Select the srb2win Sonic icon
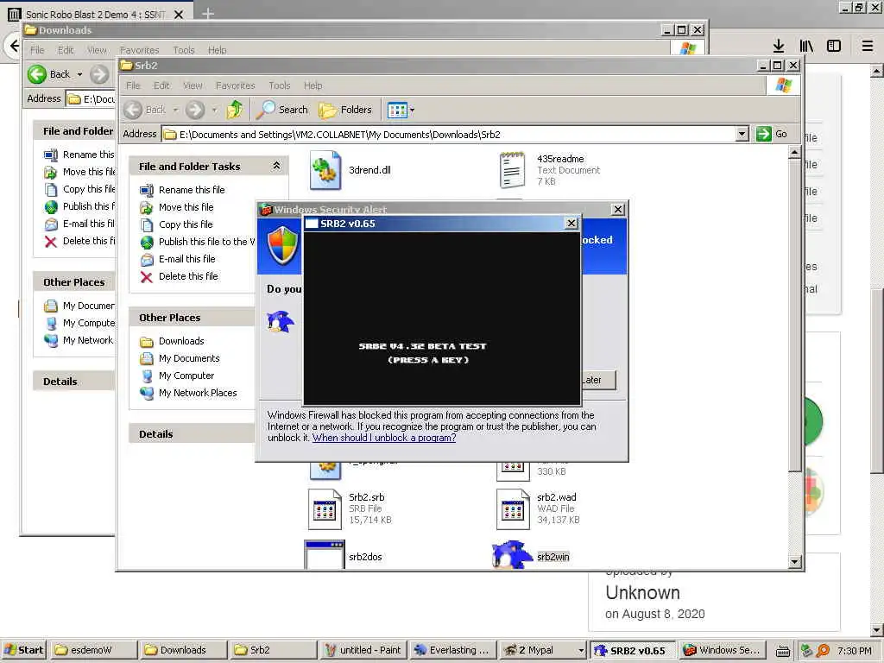Screen dimensions: 884x663 [512, 555]
